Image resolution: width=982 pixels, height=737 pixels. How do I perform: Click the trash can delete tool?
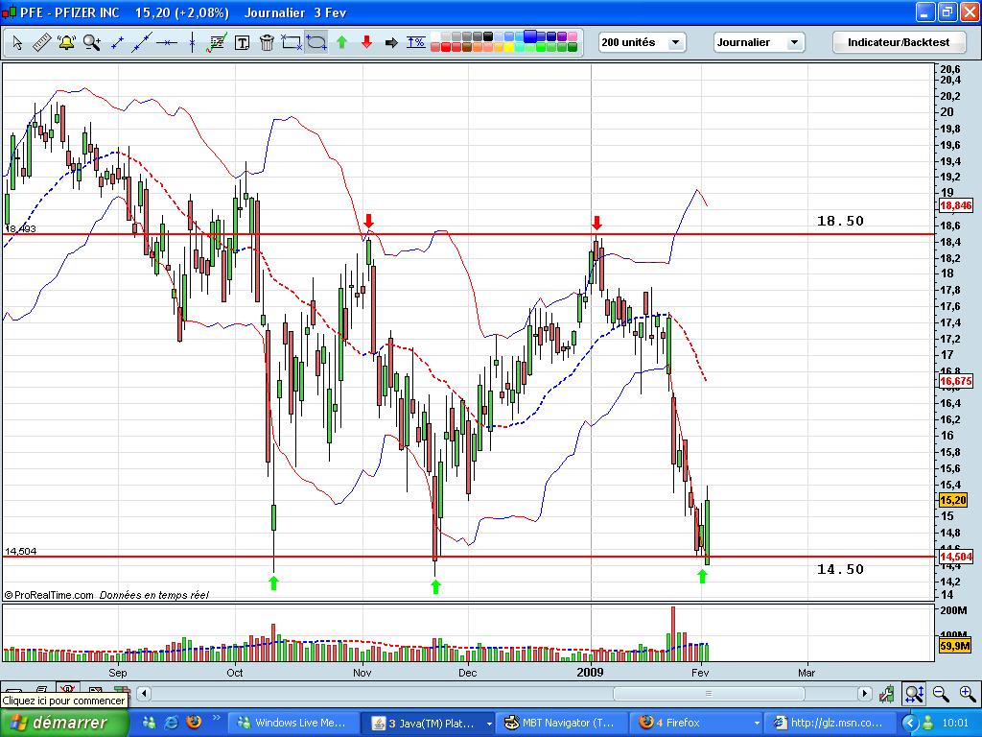point(267,42)
